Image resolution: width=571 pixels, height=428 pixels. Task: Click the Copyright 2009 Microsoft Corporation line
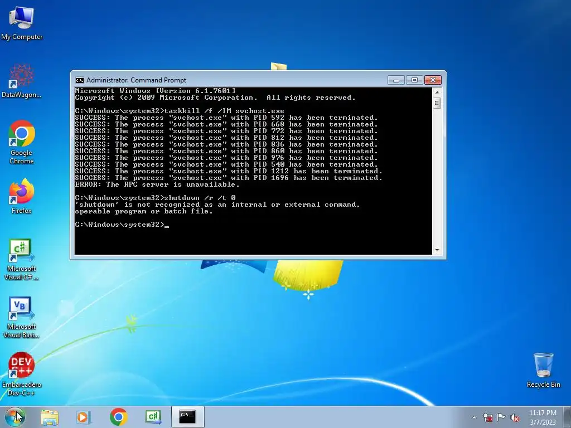coord(215,98)
